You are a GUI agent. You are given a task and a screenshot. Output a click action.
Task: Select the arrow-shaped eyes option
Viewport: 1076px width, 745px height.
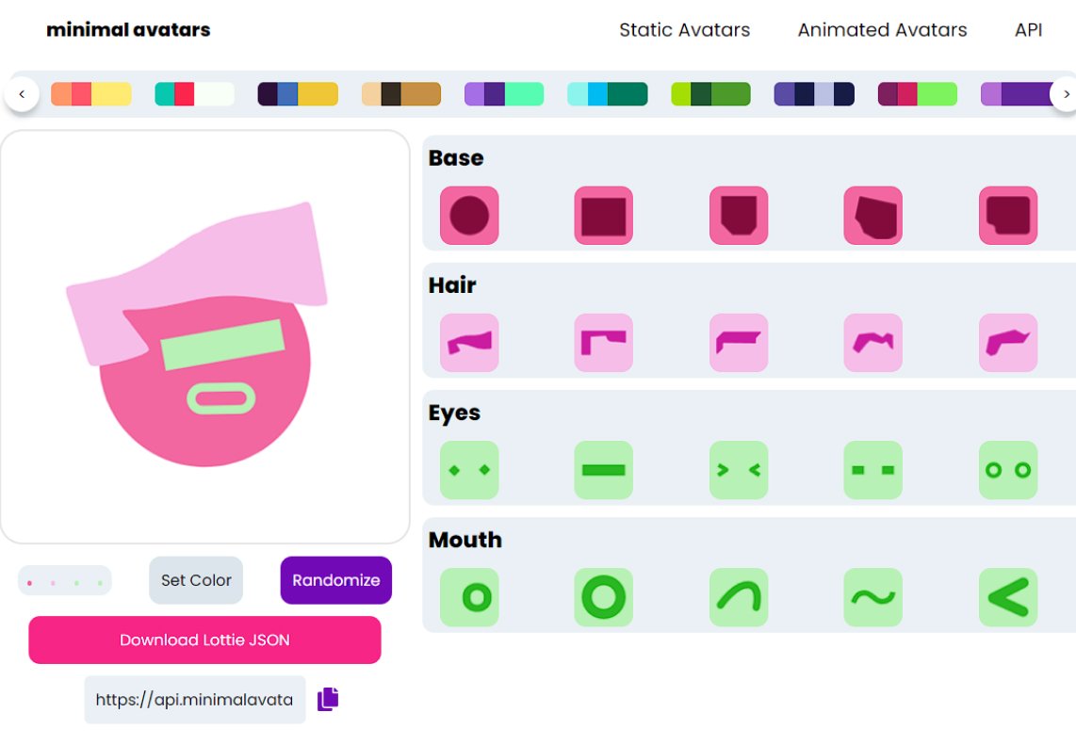click(x=739, y=470)
